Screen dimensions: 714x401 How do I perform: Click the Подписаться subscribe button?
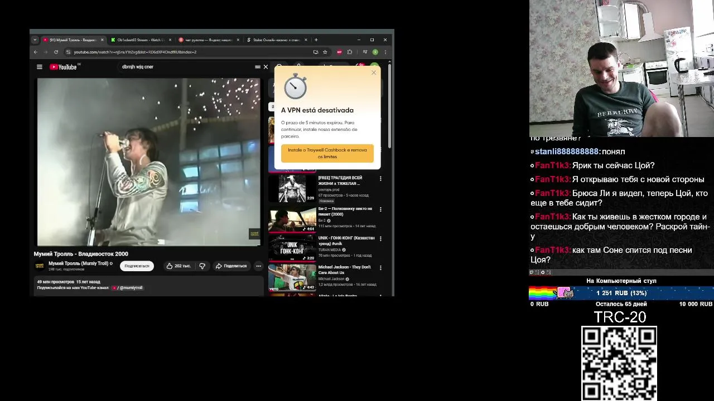[x=137, y=266]
